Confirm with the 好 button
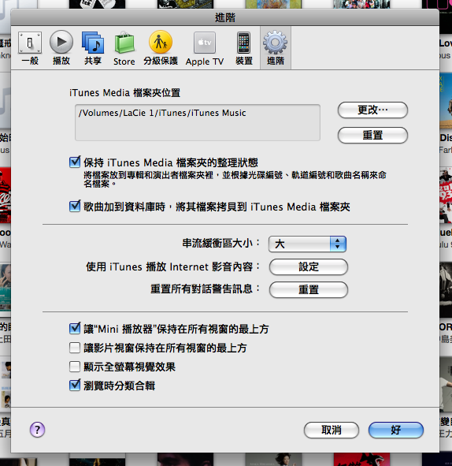452x466 pixels. [x=396, y=430]
